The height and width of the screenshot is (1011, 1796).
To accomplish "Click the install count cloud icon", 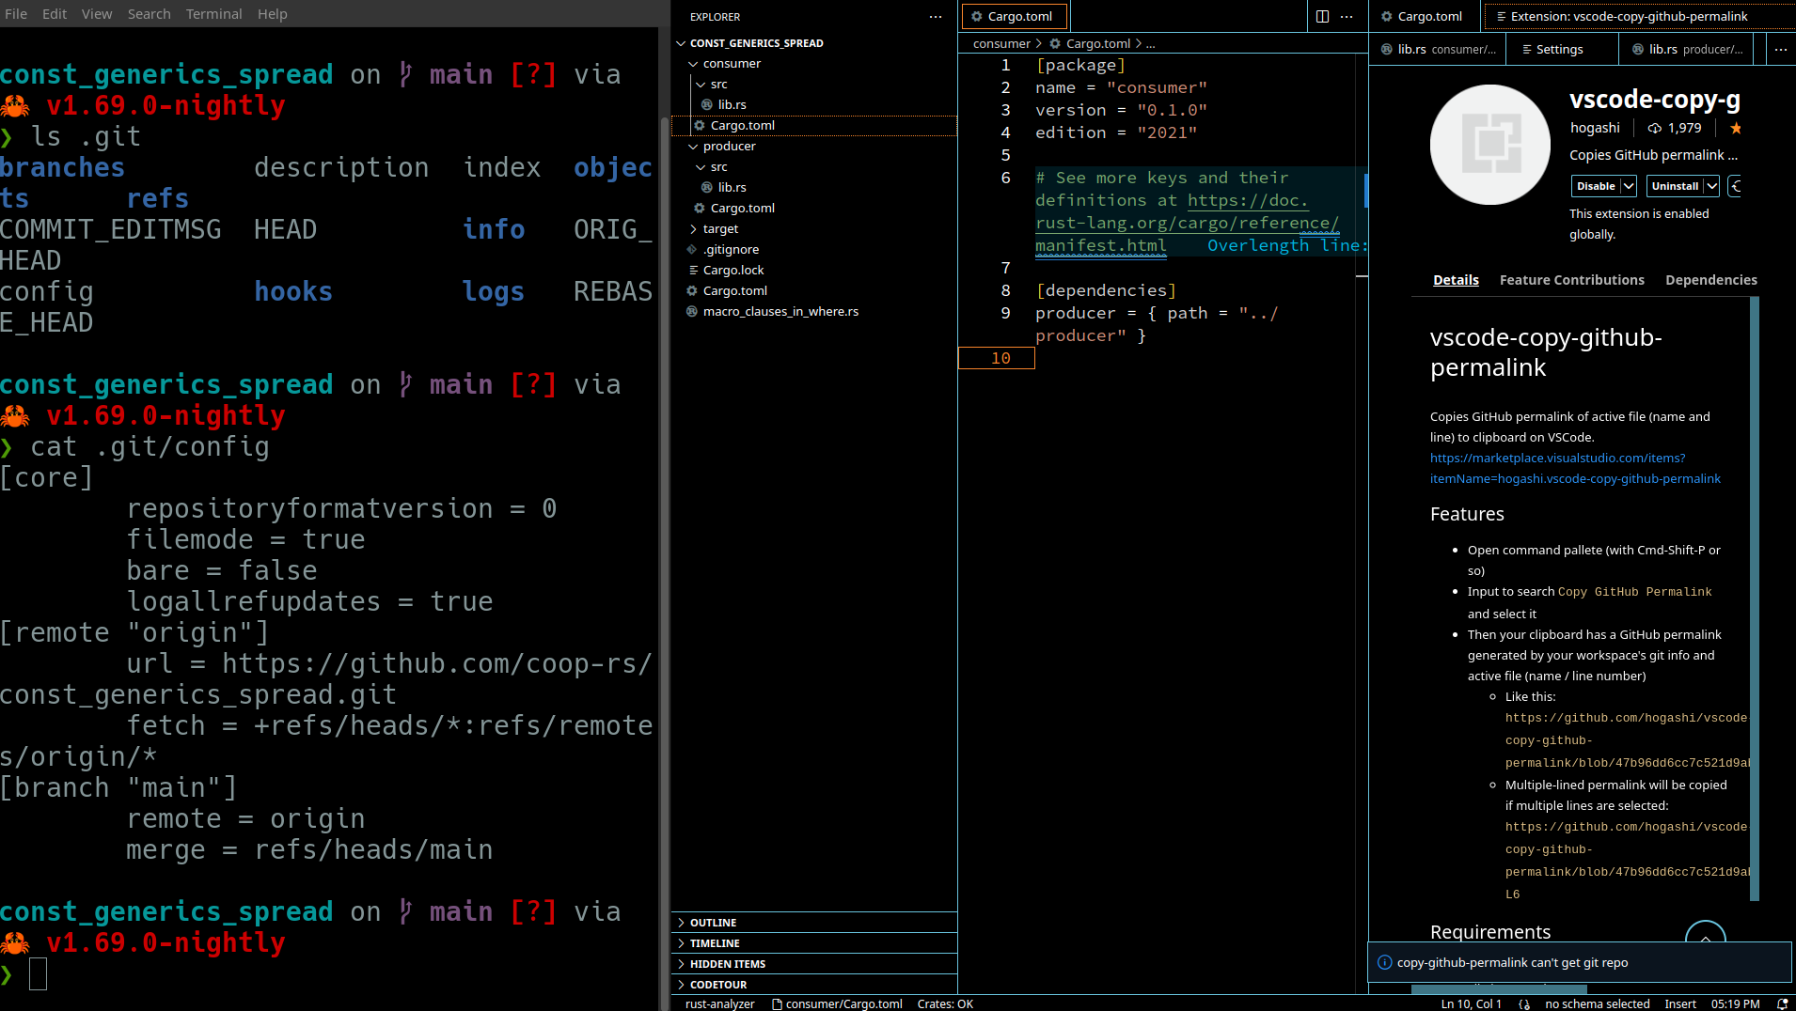I will tap(1655, 129).
